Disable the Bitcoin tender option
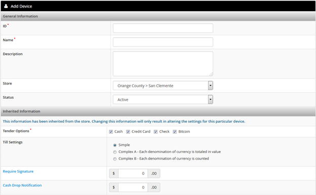This screenshot has height=195, width=316. coord(175,132)
